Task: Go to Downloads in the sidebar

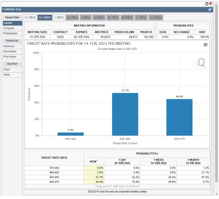Action: 10,51
